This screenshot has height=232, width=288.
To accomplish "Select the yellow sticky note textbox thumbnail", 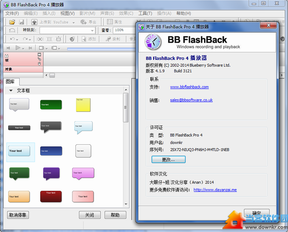I will coord(83,105).
